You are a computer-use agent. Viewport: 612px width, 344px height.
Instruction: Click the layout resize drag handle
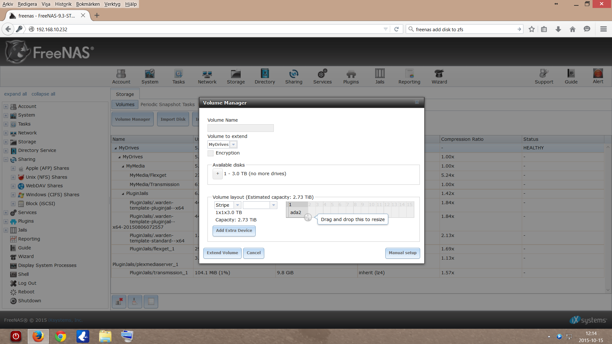[x=308, y=217]
